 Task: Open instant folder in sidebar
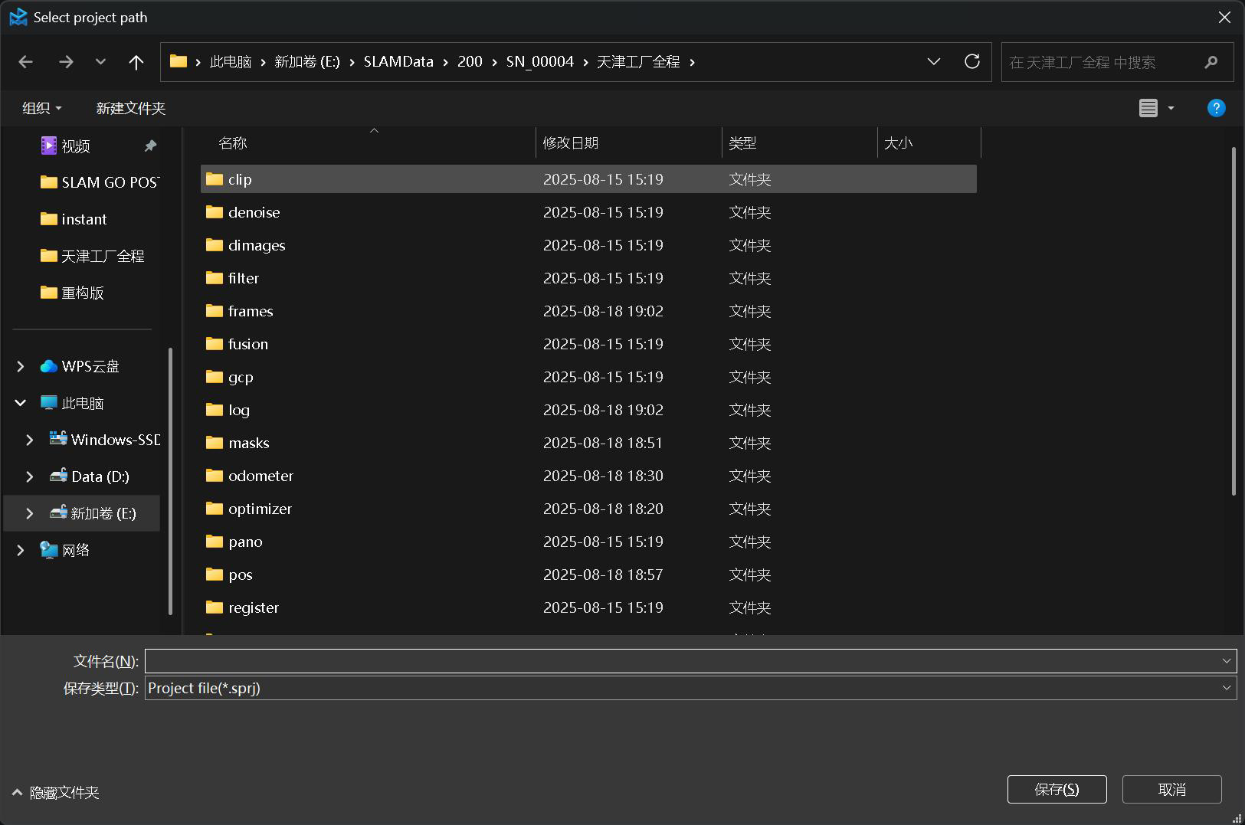[x=74, y=219]
